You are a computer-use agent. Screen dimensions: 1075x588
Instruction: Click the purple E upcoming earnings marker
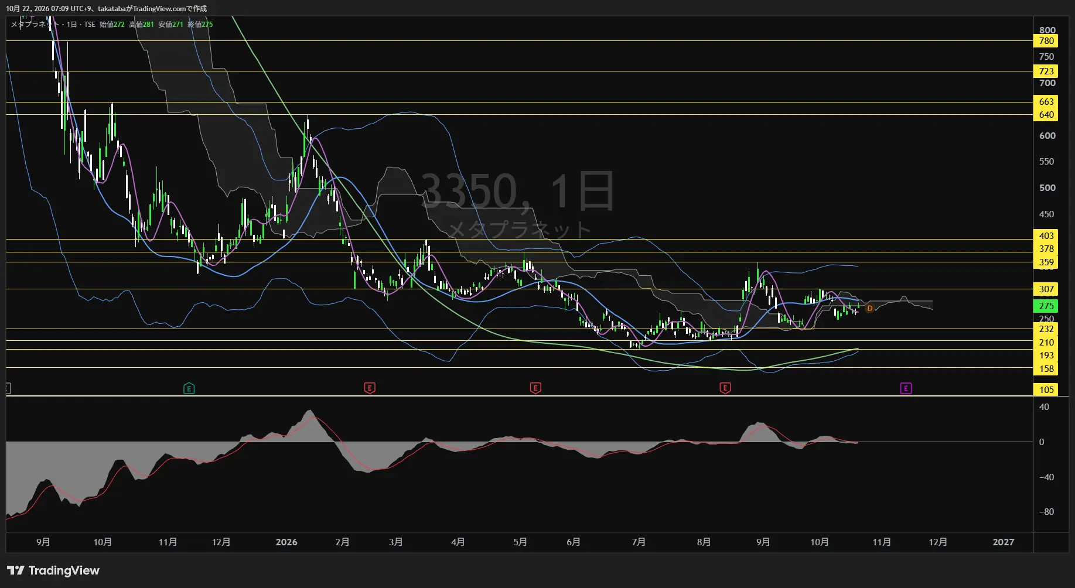[x=906, y=388]
